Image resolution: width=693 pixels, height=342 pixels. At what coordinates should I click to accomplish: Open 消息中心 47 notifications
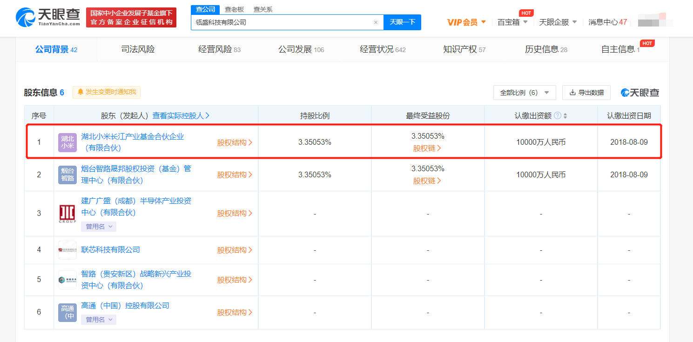coord(607,22)
